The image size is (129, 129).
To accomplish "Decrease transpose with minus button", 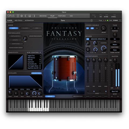I will [x=112, y=28].
